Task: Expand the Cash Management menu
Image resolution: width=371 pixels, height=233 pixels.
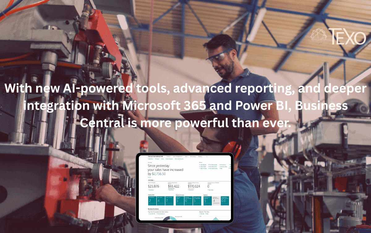Action: pyautogui.click(x=178, y=157)
